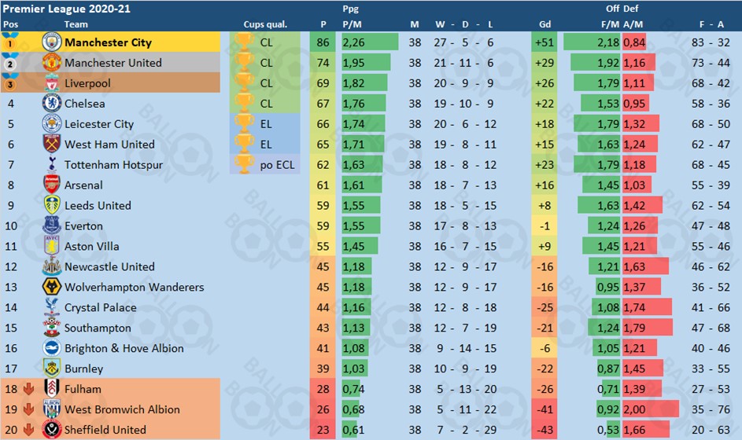Click the Sheffield United relegation arrow
Image resolution: width=742 pixels, height=440 pixels.
click(x=30, y=430)
